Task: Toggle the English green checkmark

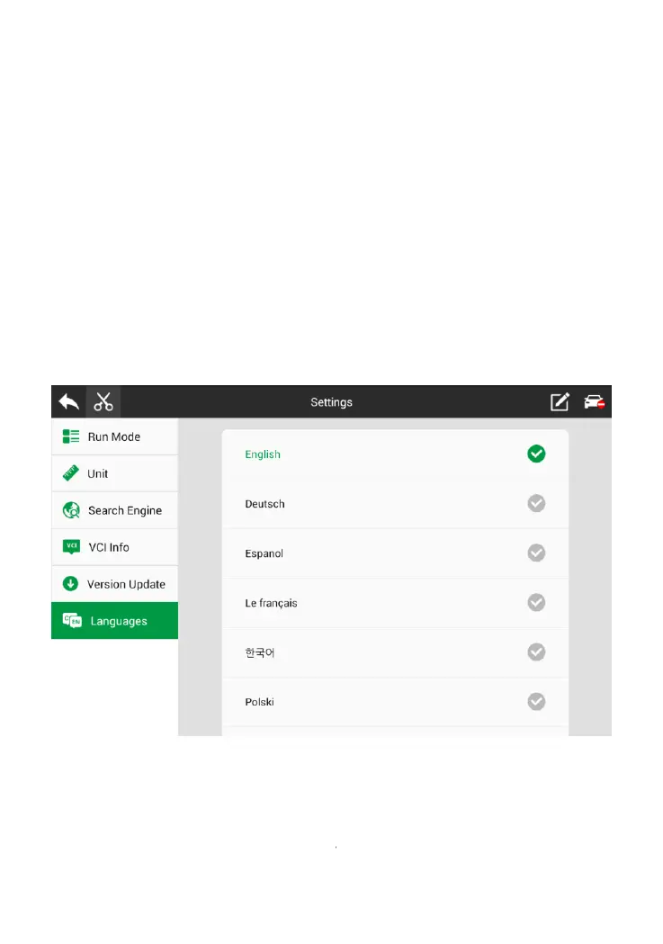Action: 536,454
